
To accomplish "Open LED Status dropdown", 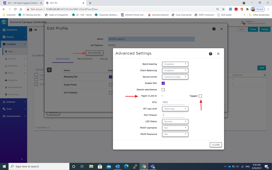I will [x=175, y=122].
